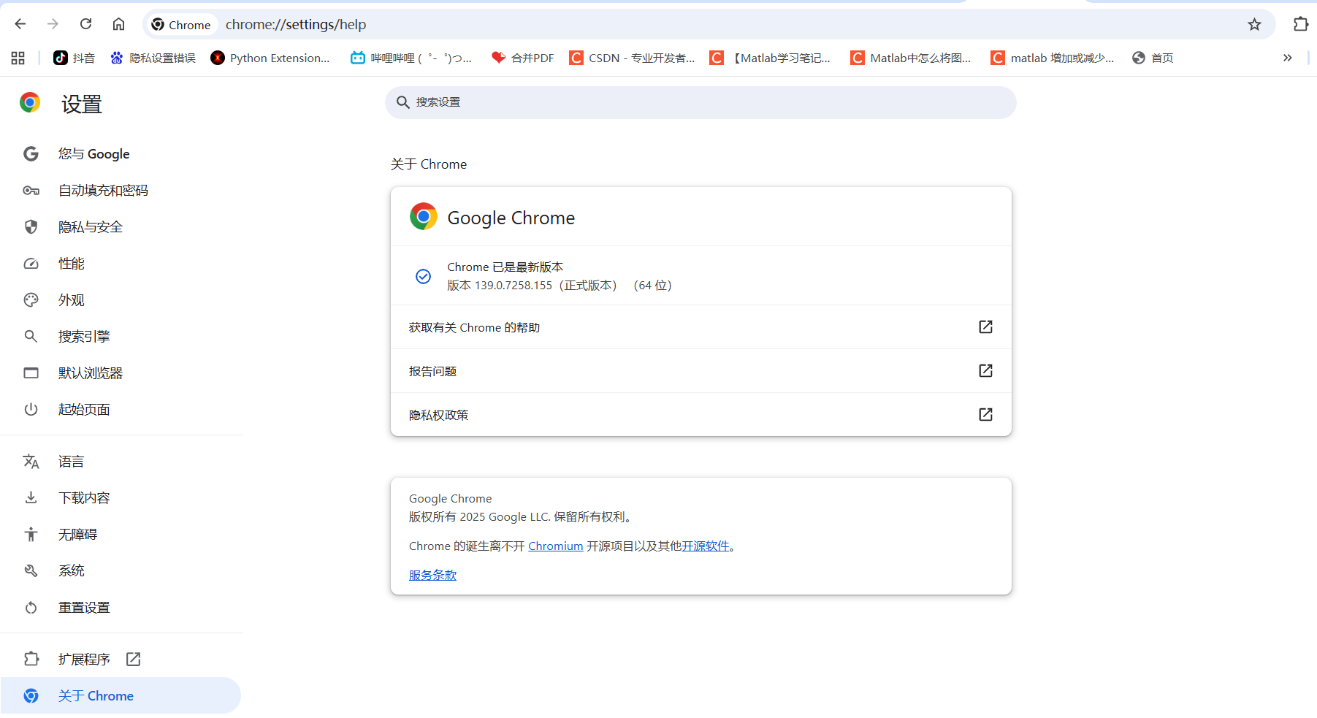Open the Chromium project link
1317x718 pixels.
(555, 546)
